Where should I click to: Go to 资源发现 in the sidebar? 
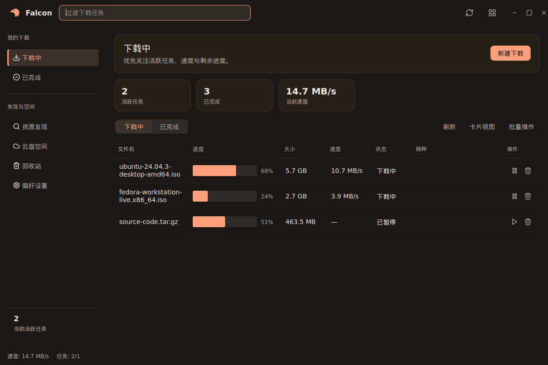click(53, 127)
